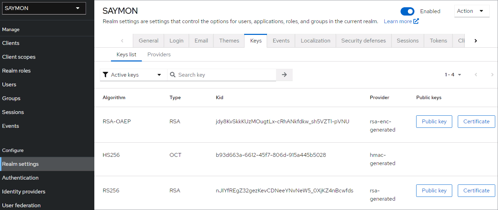Screen dimensions: 498x210
Task: Open the Sessions tab in realm settings
Action: tap(407, 41)
